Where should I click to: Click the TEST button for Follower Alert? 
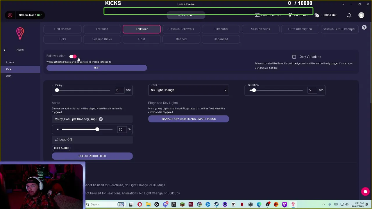click(x=97, y=68)
